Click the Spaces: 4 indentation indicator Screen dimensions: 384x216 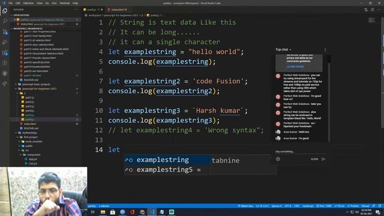[x=277, y=206]
